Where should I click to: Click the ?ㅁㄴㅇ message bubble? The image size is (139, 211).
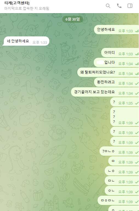coord(119,151)
